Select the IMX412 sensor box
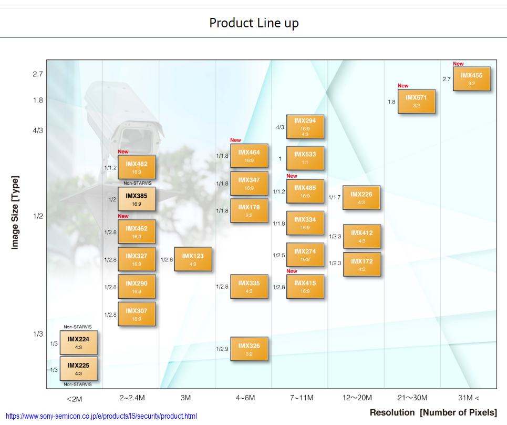The height and width of the screenshot is (425, 507). 362,236
